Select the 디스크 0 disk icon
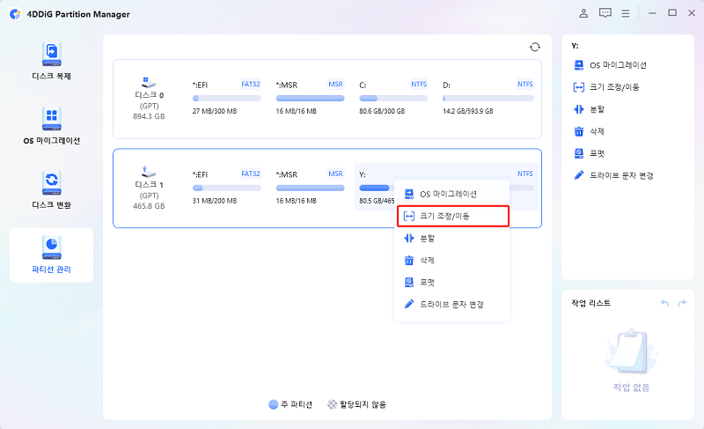 [149, 83]
